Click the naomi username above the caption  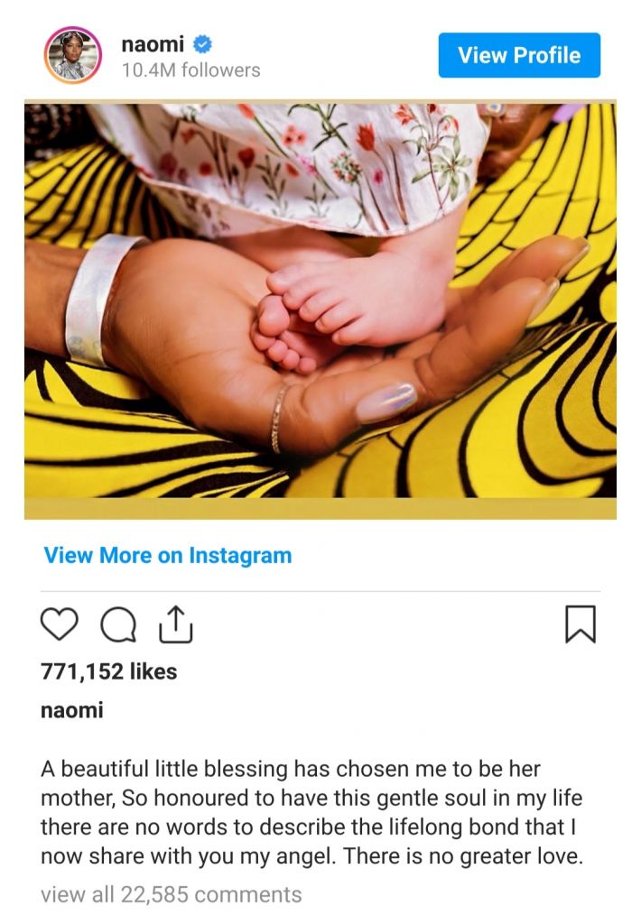(x=72, y=710)
